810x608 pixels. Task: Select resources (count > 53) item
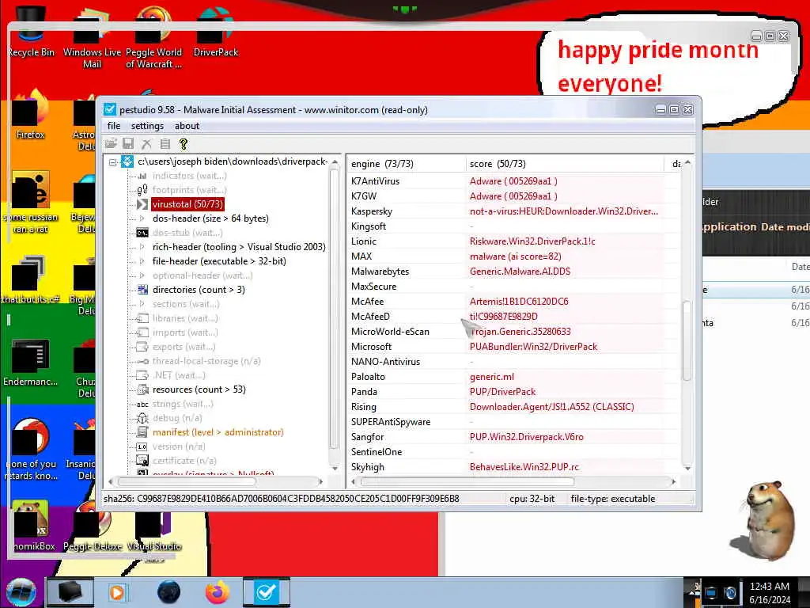[x=199, y=389]
